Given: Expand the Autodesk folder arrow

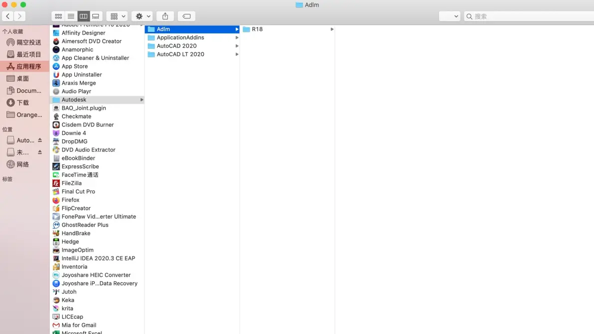Looking at the screenshot, I should click(x=142, y=100).
